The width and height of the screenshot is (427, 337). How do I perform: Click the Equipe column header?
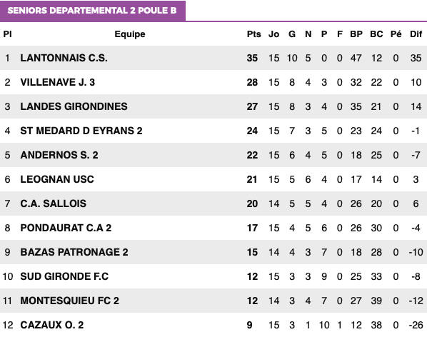tap(130, 34)
